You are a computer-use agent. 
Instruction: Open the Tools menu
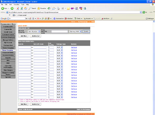pos(23,5)
